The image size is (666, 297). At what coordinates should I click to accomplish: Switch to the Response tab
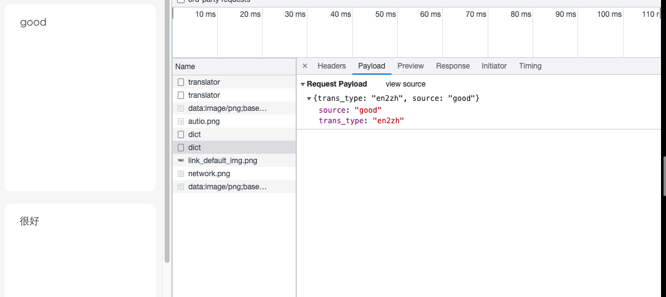pyautogui.click(x=453, y=66)
